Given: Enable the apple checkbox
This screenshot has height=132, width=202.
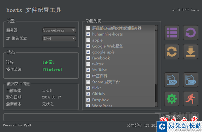Looking at the screenshot, I should coord(88,40).
